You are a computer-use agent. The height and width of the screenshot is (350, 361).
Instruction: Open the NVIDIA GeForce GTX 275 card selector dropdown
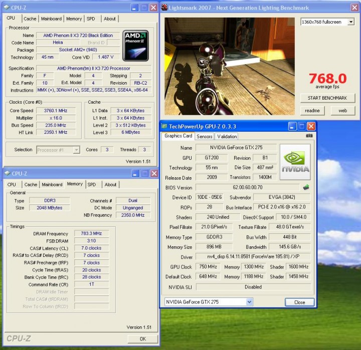click(x=249, y=302)
